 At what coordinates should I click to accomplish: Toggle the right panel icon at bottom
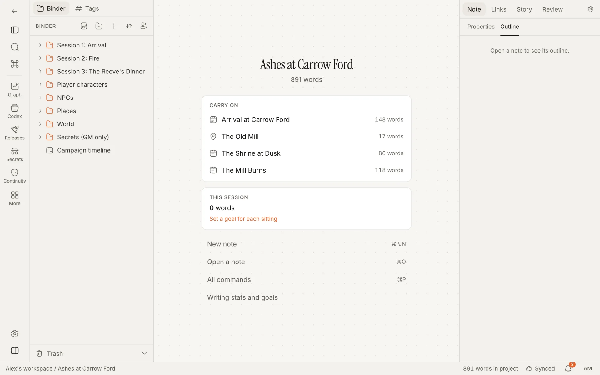(15, 351)
